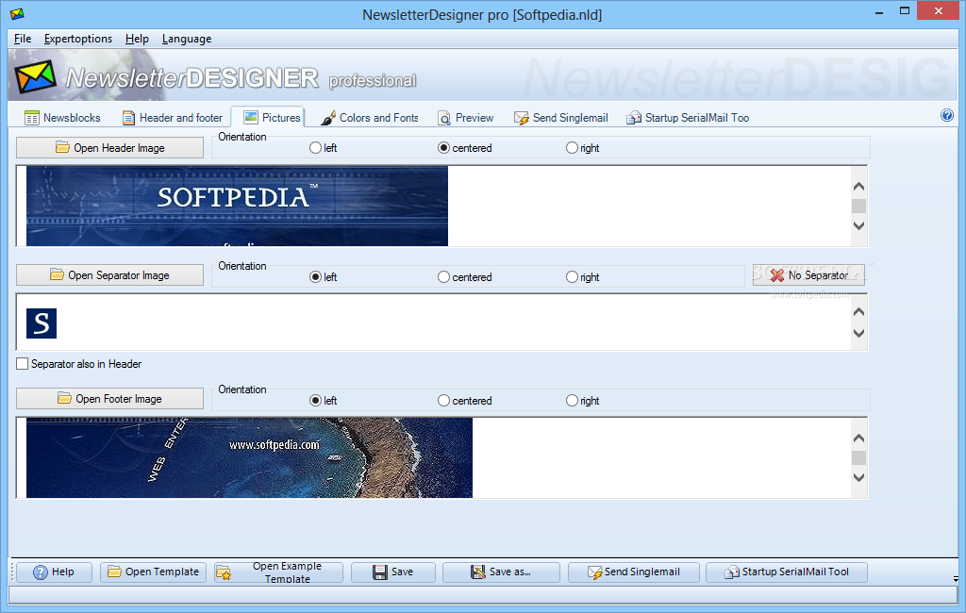Screen dimensions: 966x613
Task: Click the S separator image thumbnail
Action: pos(42,323)
